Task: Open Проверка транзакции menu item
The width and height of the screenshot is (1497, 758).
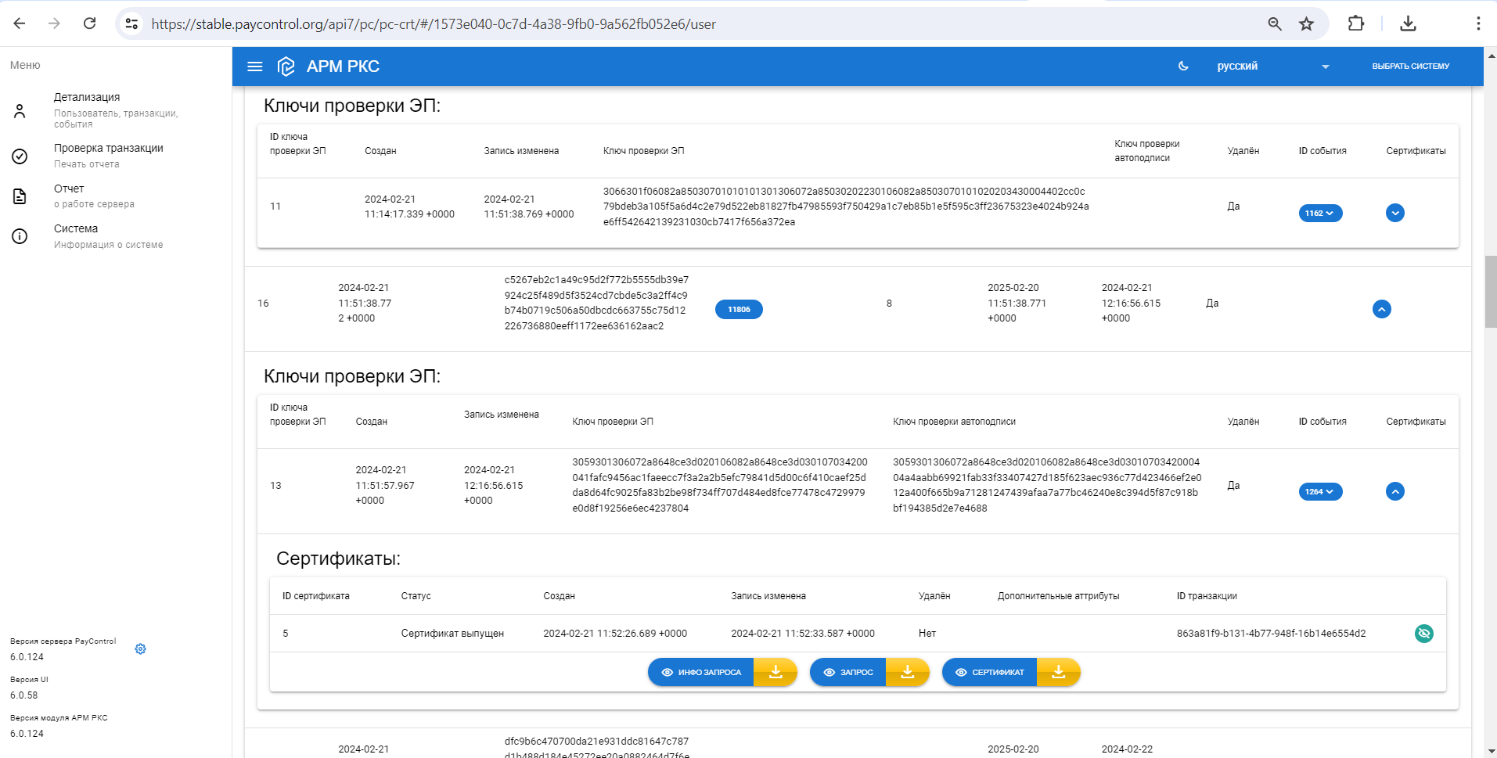Action: pyautogui.click(x=116, y=156)
